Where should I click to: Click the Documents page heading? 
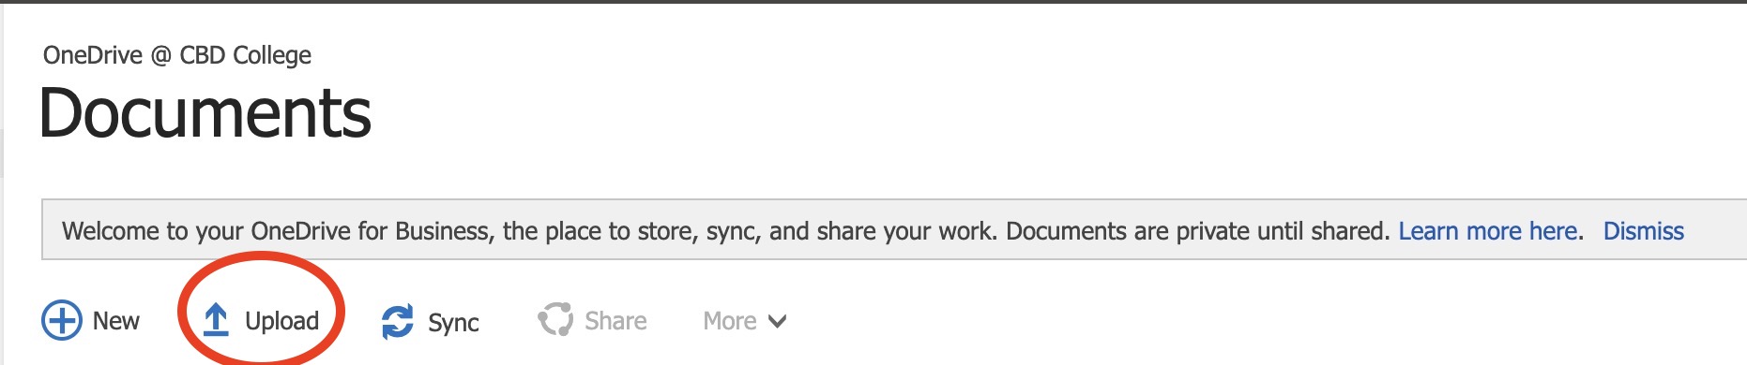(205, 113)
